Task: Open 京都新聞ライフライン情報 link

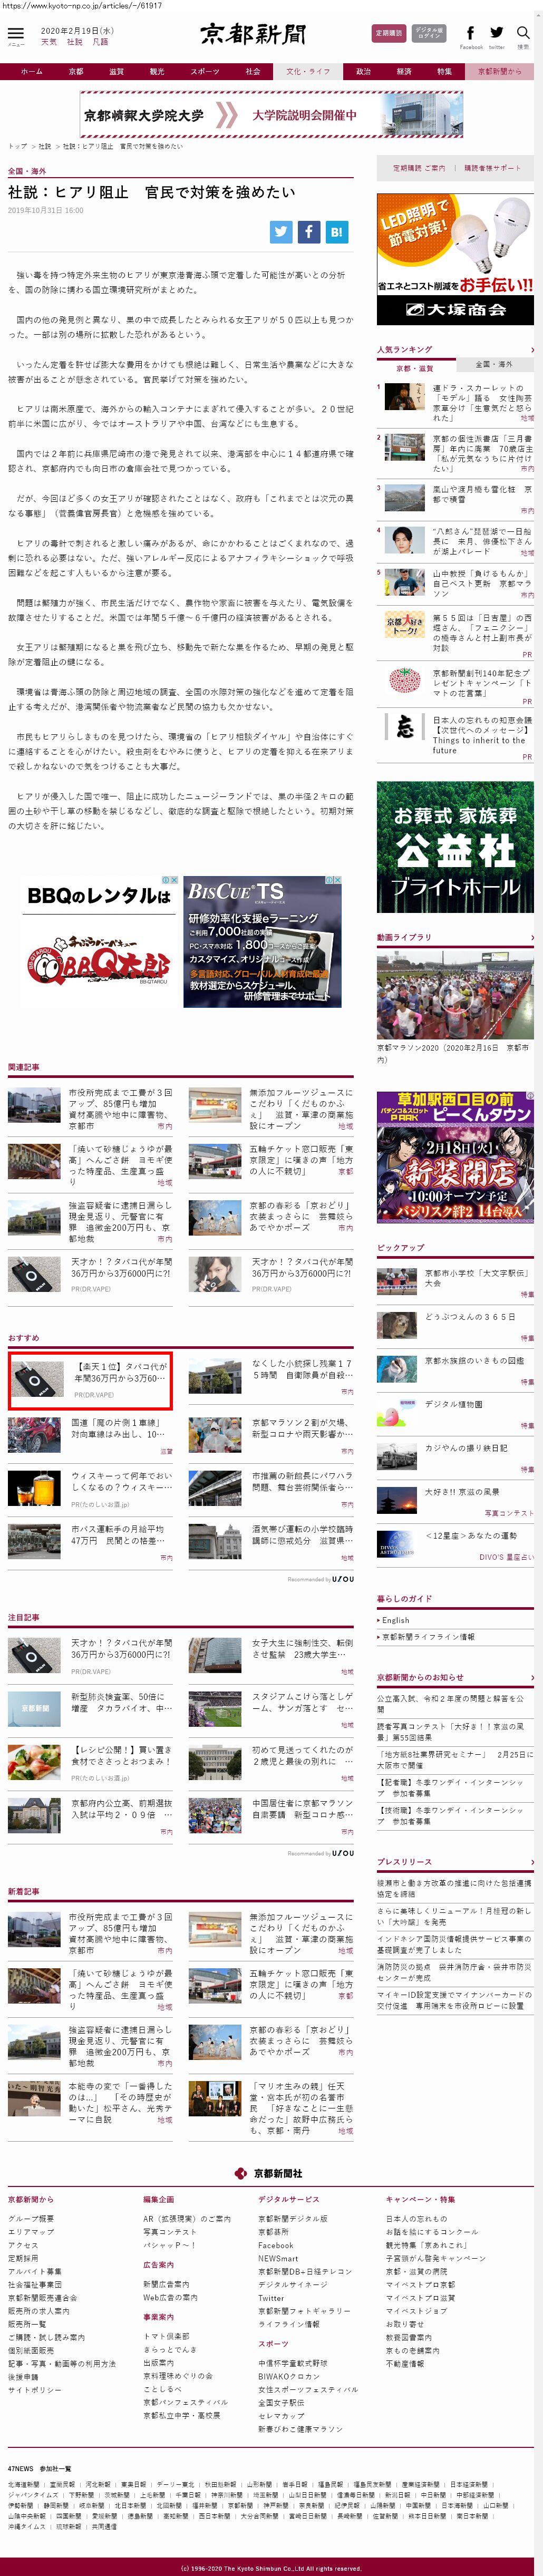Action: [x=429, y=1637]
